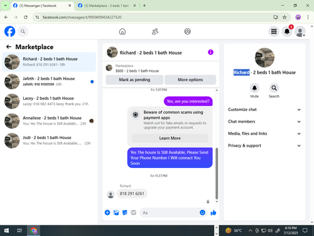
Task: Click the browser back arrow
Action: tap(6, 17)
